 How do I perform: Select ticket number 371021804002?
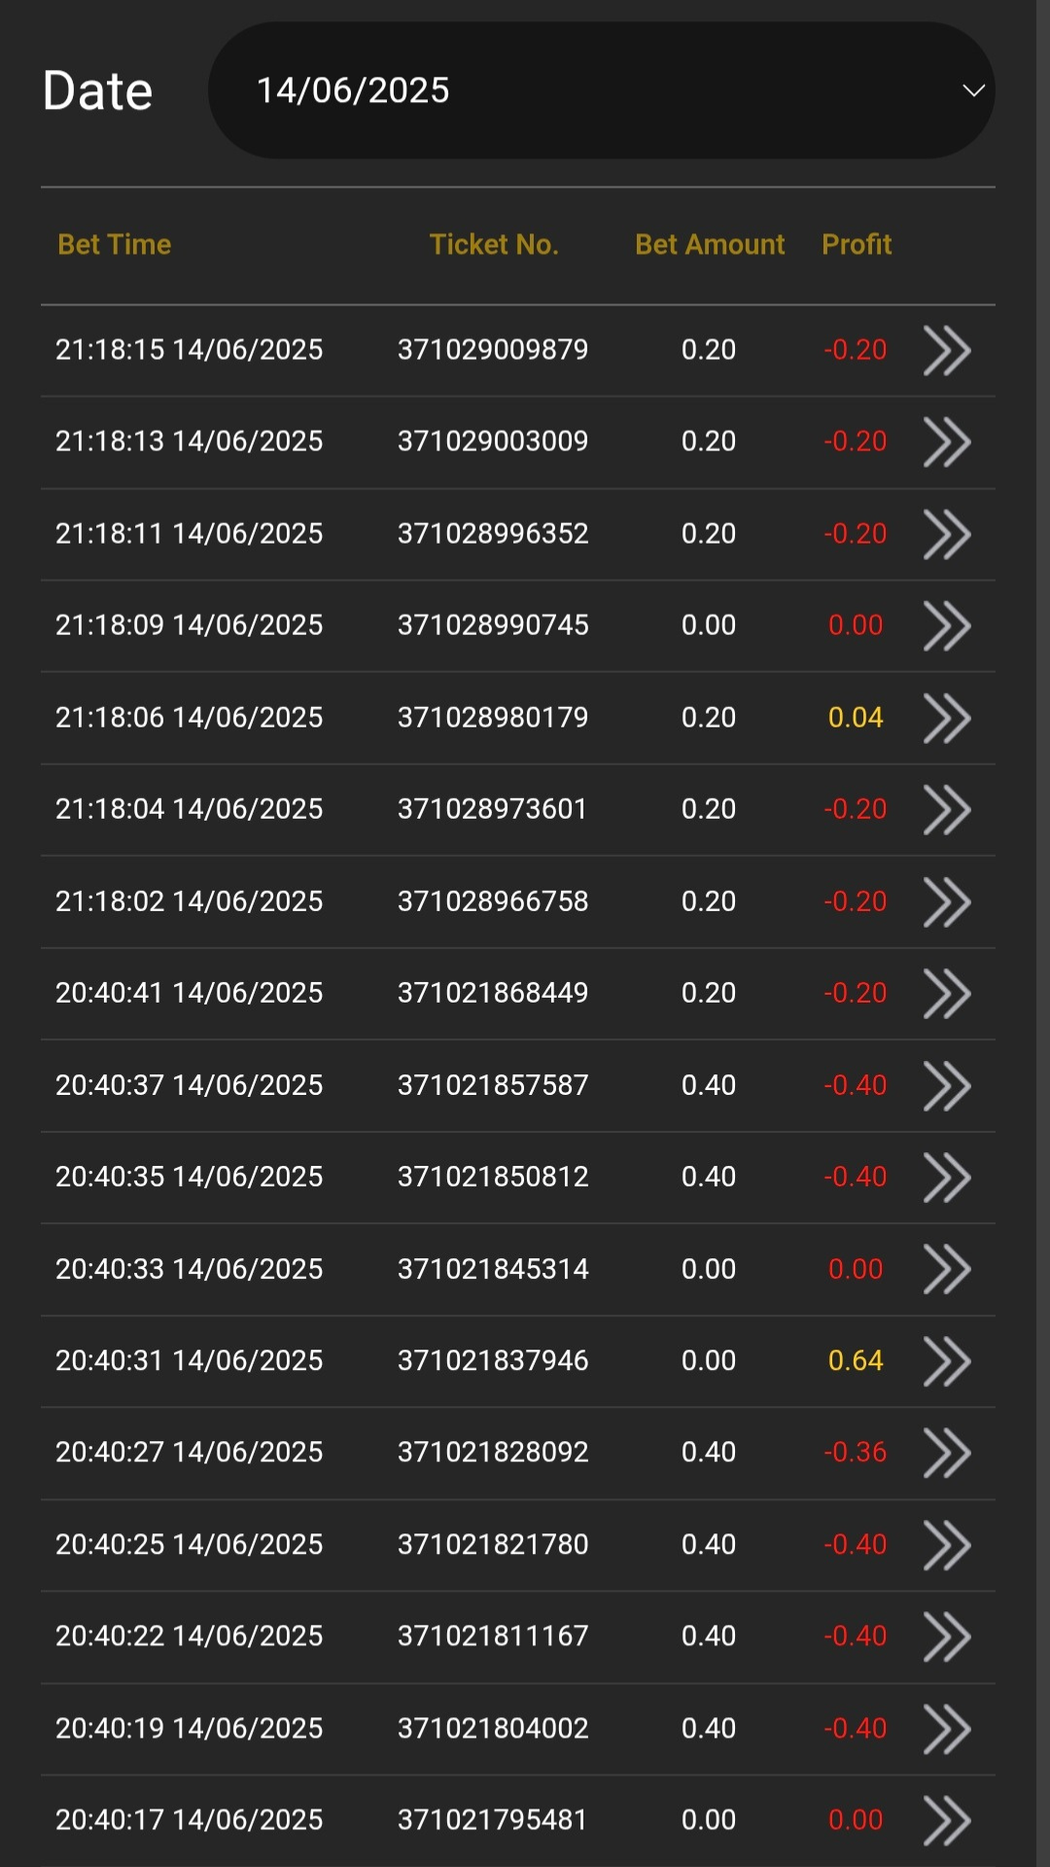pos(493,1727)
